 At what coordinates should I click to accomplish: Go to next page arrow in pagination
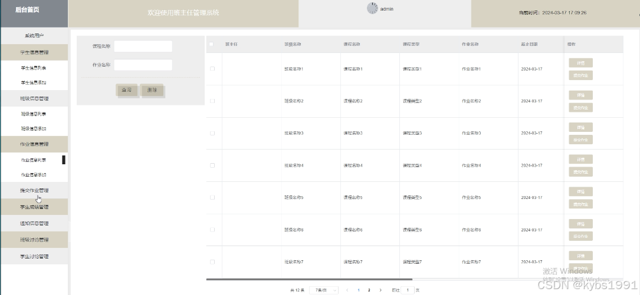pyautogui.click(x=380, y=290)
